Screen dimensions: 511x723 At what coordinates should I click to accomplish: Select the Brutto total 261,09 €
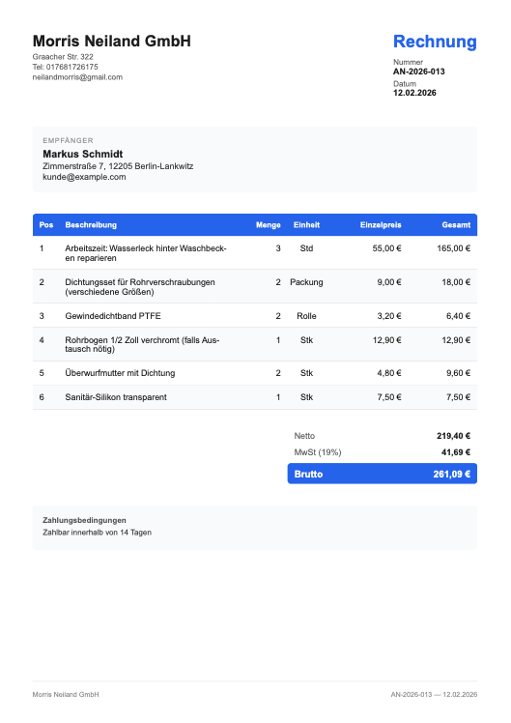(451, 474)
